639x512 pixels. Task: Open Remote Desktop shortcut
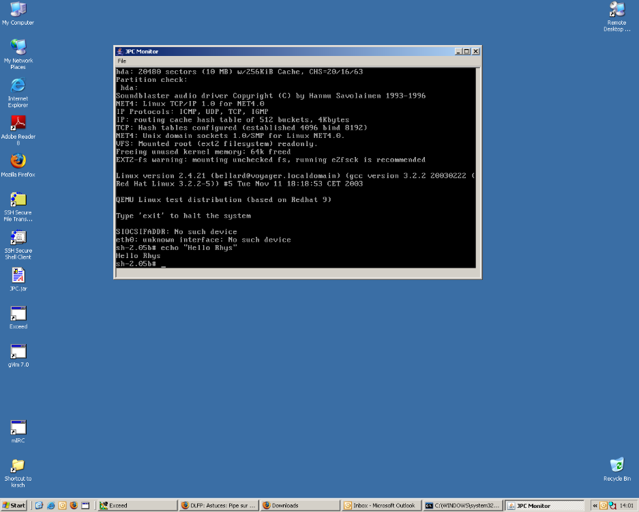(x=616, y=10)
